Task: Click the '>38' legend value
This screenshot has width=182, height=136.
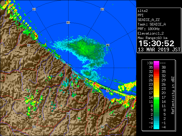Action: pyautogui.click(x=150, y=63)
